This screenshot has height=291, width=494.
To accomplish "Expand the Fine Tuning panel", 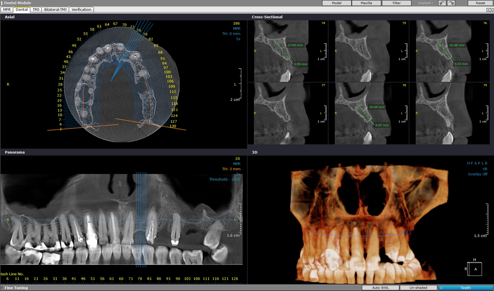I will pos(16,288).
